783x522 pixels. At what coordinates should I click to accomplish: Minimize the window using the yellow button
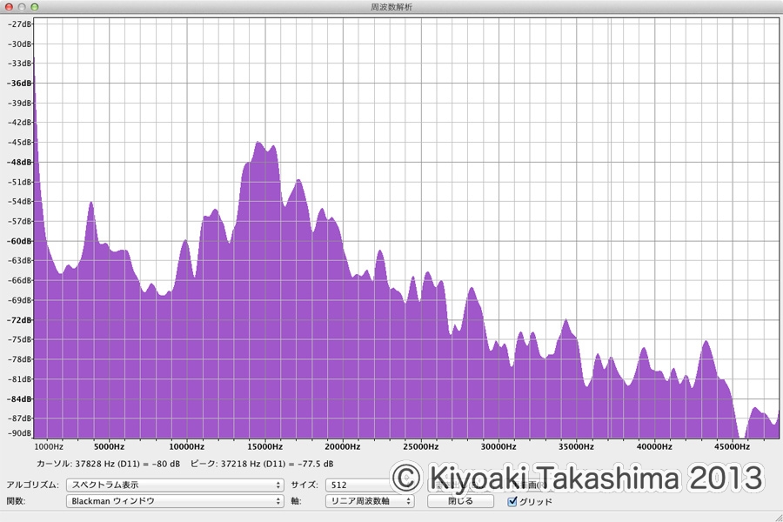click(x=22, y=7)
